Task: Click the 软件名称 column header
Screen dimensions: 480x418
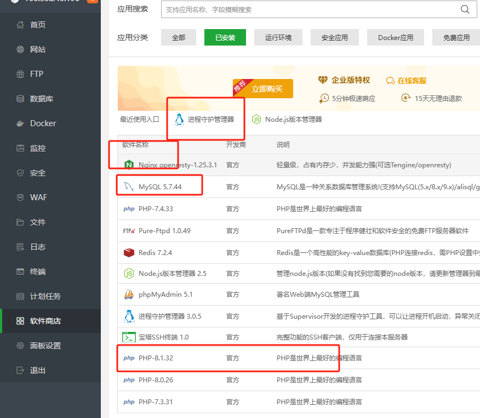Action: pyautogui.click(x=135, y=145)
